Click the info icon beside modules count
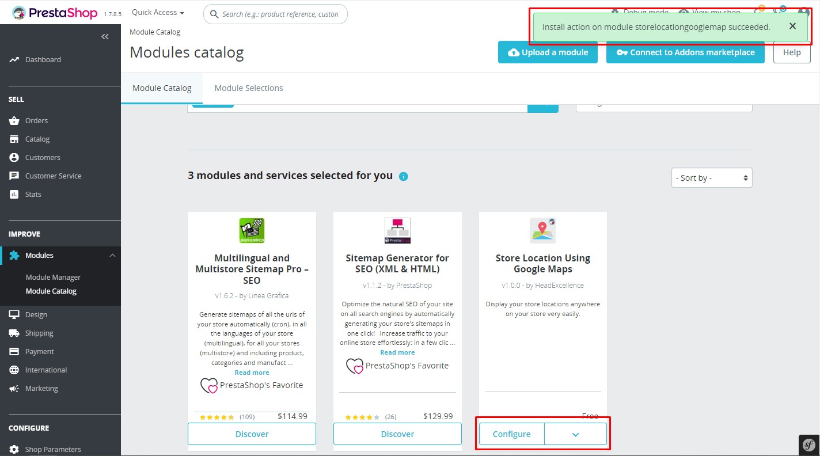820x456 pixels. coord(404,176)
